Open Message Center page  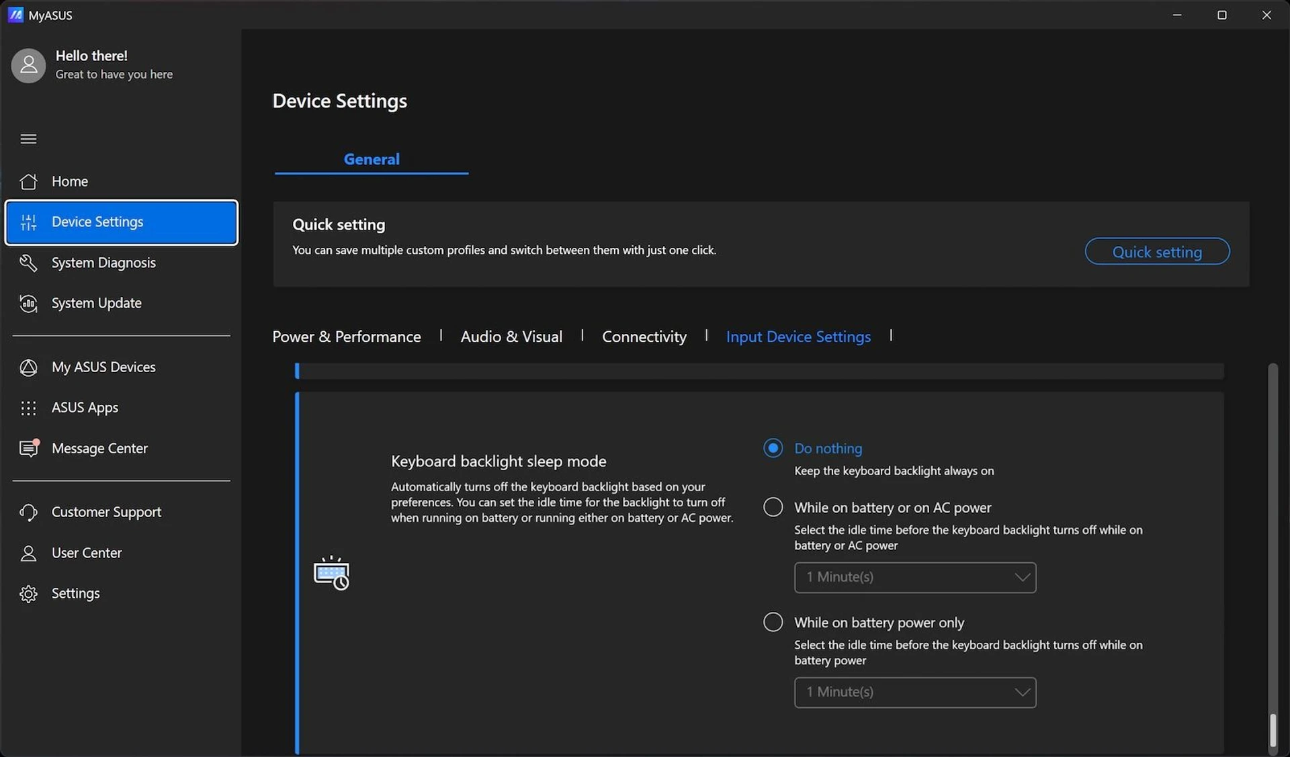coord(121,448)
